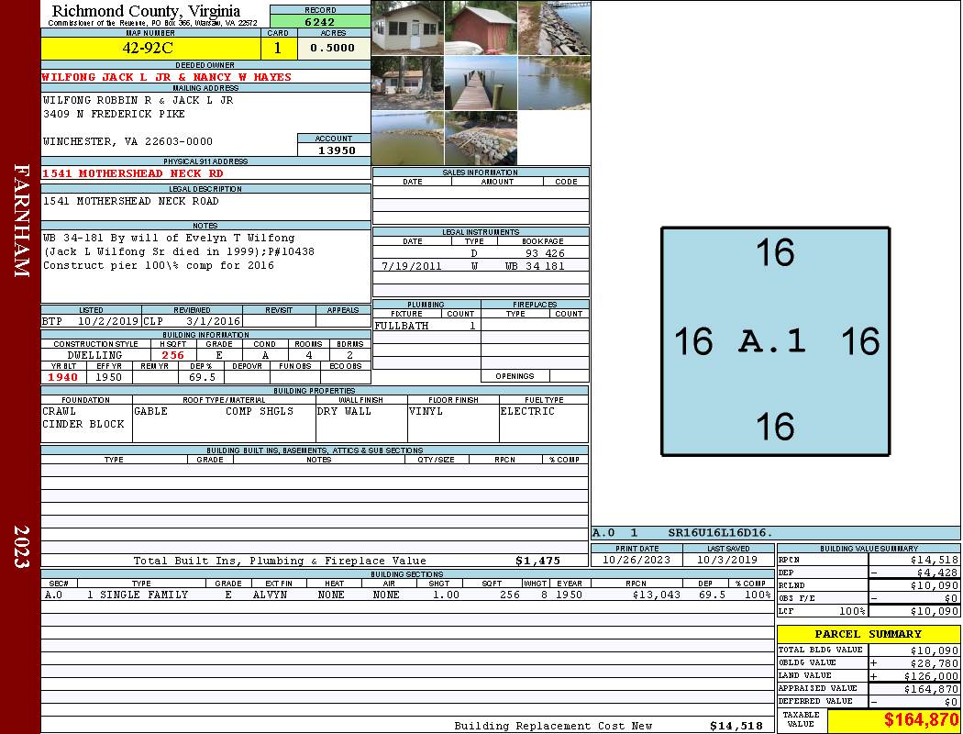Open the white cottage front photo
Viewport: 963px width, 734px height.
pyautogui.click(x=407, y=28)
